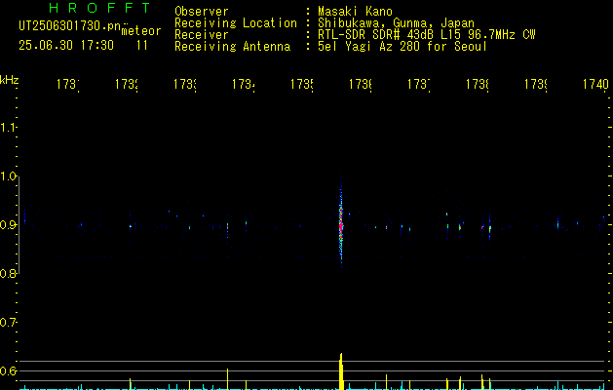The image size is (613, 390).
Task: Select the observer name Masaki Kano
Action: point(355,11)
